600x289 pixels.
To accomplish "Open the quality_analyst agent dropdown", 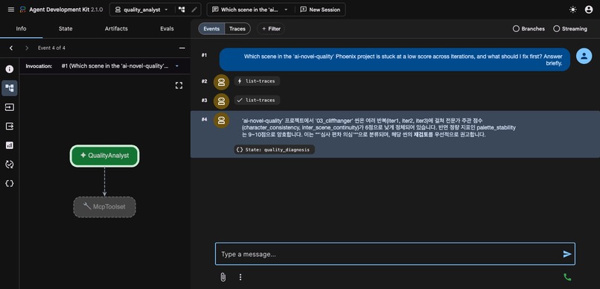I will pyautogui.click(x=142, y=10).
